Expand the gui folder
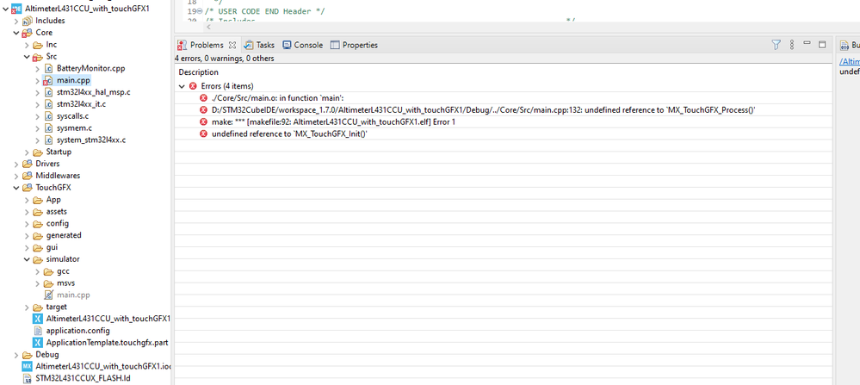 click(27, 247)
